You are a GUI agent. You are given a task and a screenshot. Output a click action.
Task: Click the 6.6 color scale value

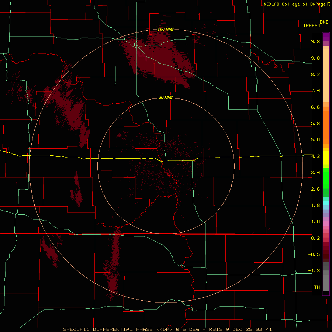(x=315, y=107)
